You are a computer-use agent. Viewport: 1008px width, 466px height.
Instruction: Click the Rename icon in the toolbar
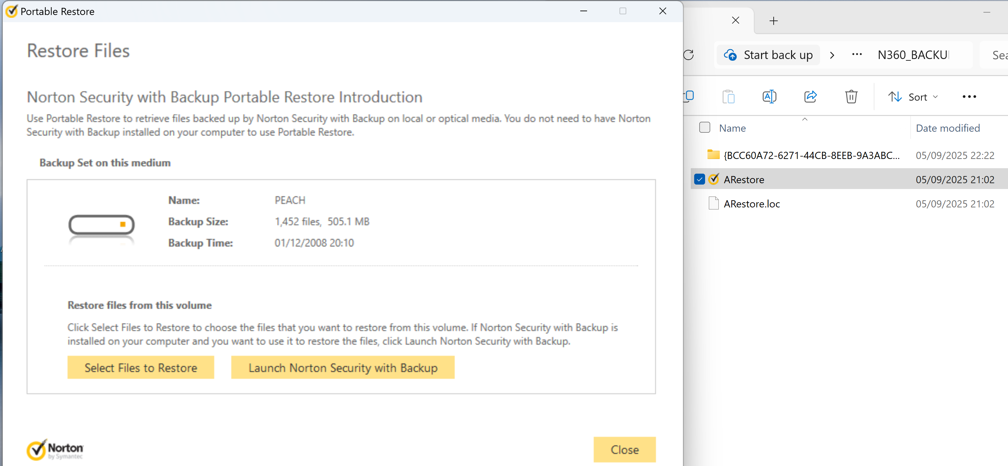[x=769, y=97]
